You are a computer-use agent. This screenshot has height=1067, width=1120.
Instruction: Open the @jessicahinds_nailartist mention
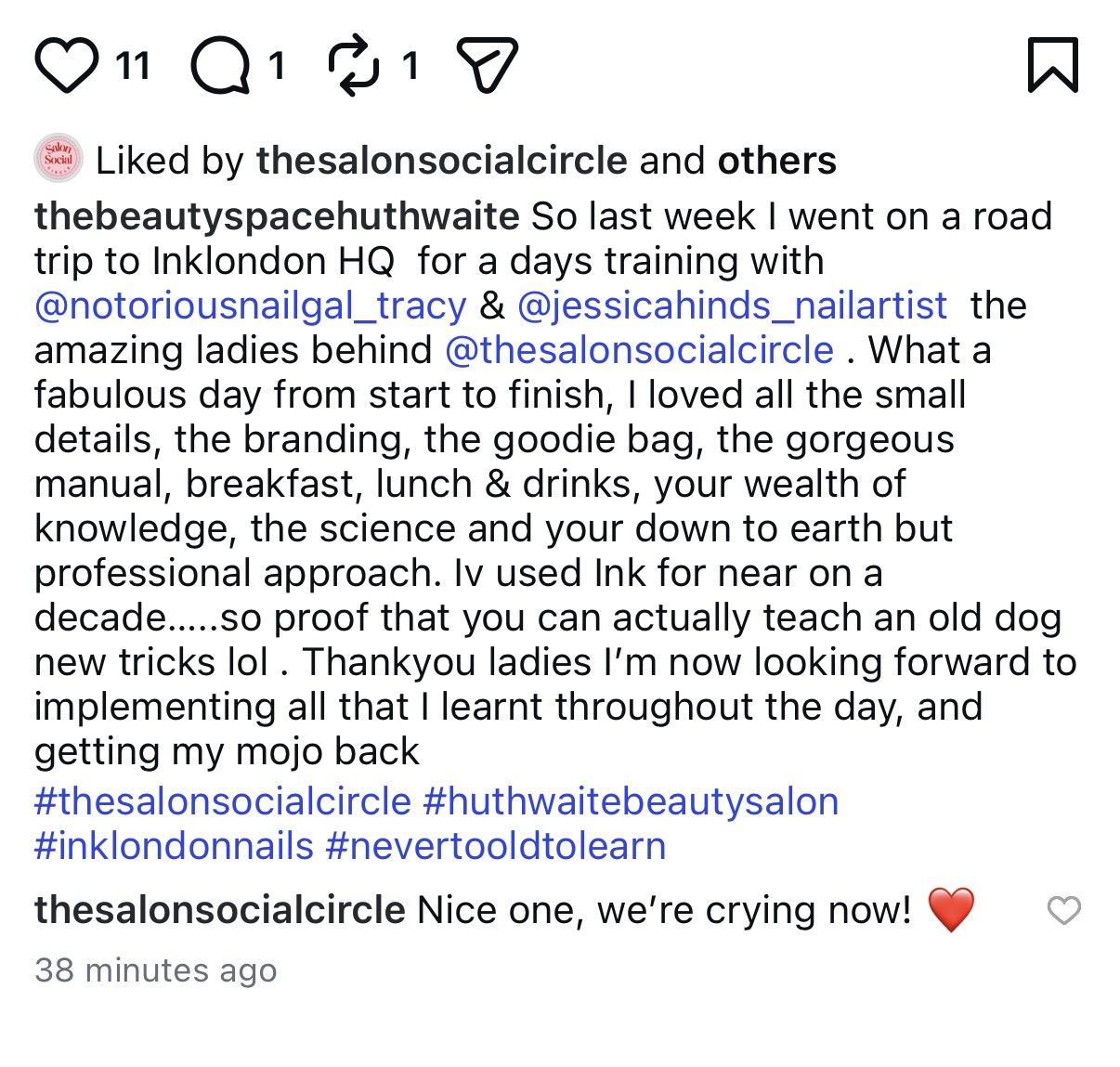pyautogui.click(x=732, y=306)
